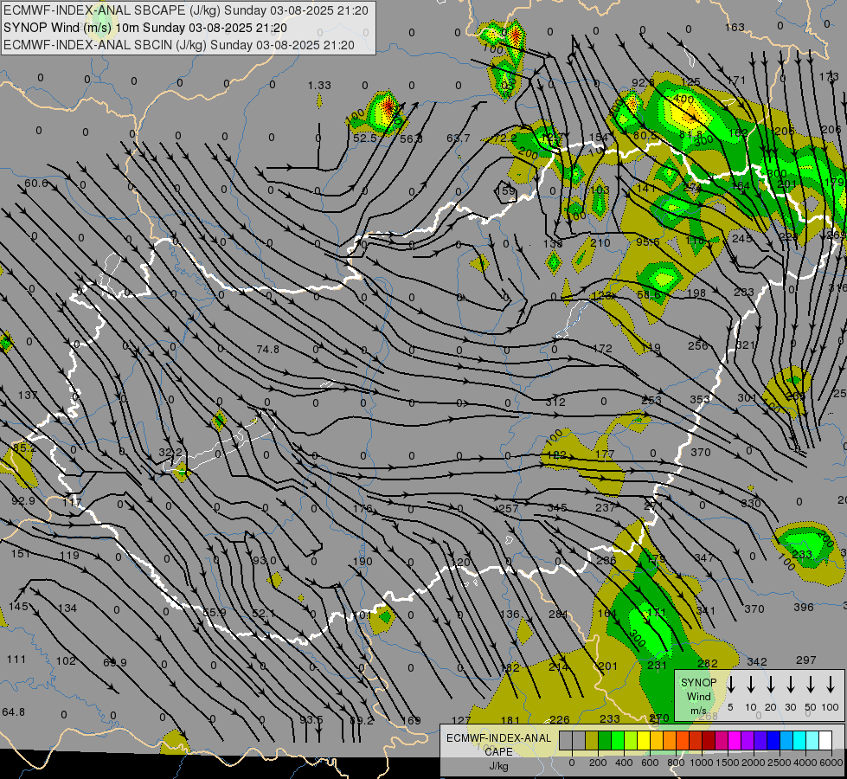This screenshot has width=847, height=779.
Task: Click the 85.2 value on map
Action: pos(23,447)
